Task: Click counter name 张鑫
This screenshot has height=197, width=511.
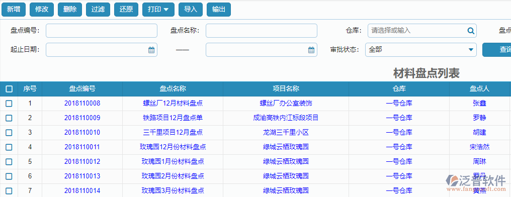Action: click(x=479, y=104)
